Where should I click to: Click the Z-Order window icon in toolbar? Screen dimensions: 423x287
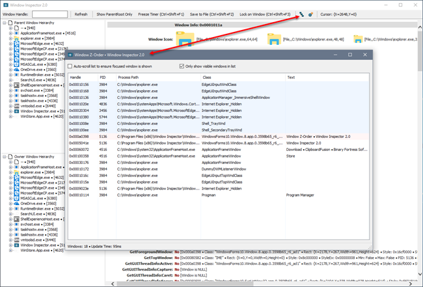point(301,14)
